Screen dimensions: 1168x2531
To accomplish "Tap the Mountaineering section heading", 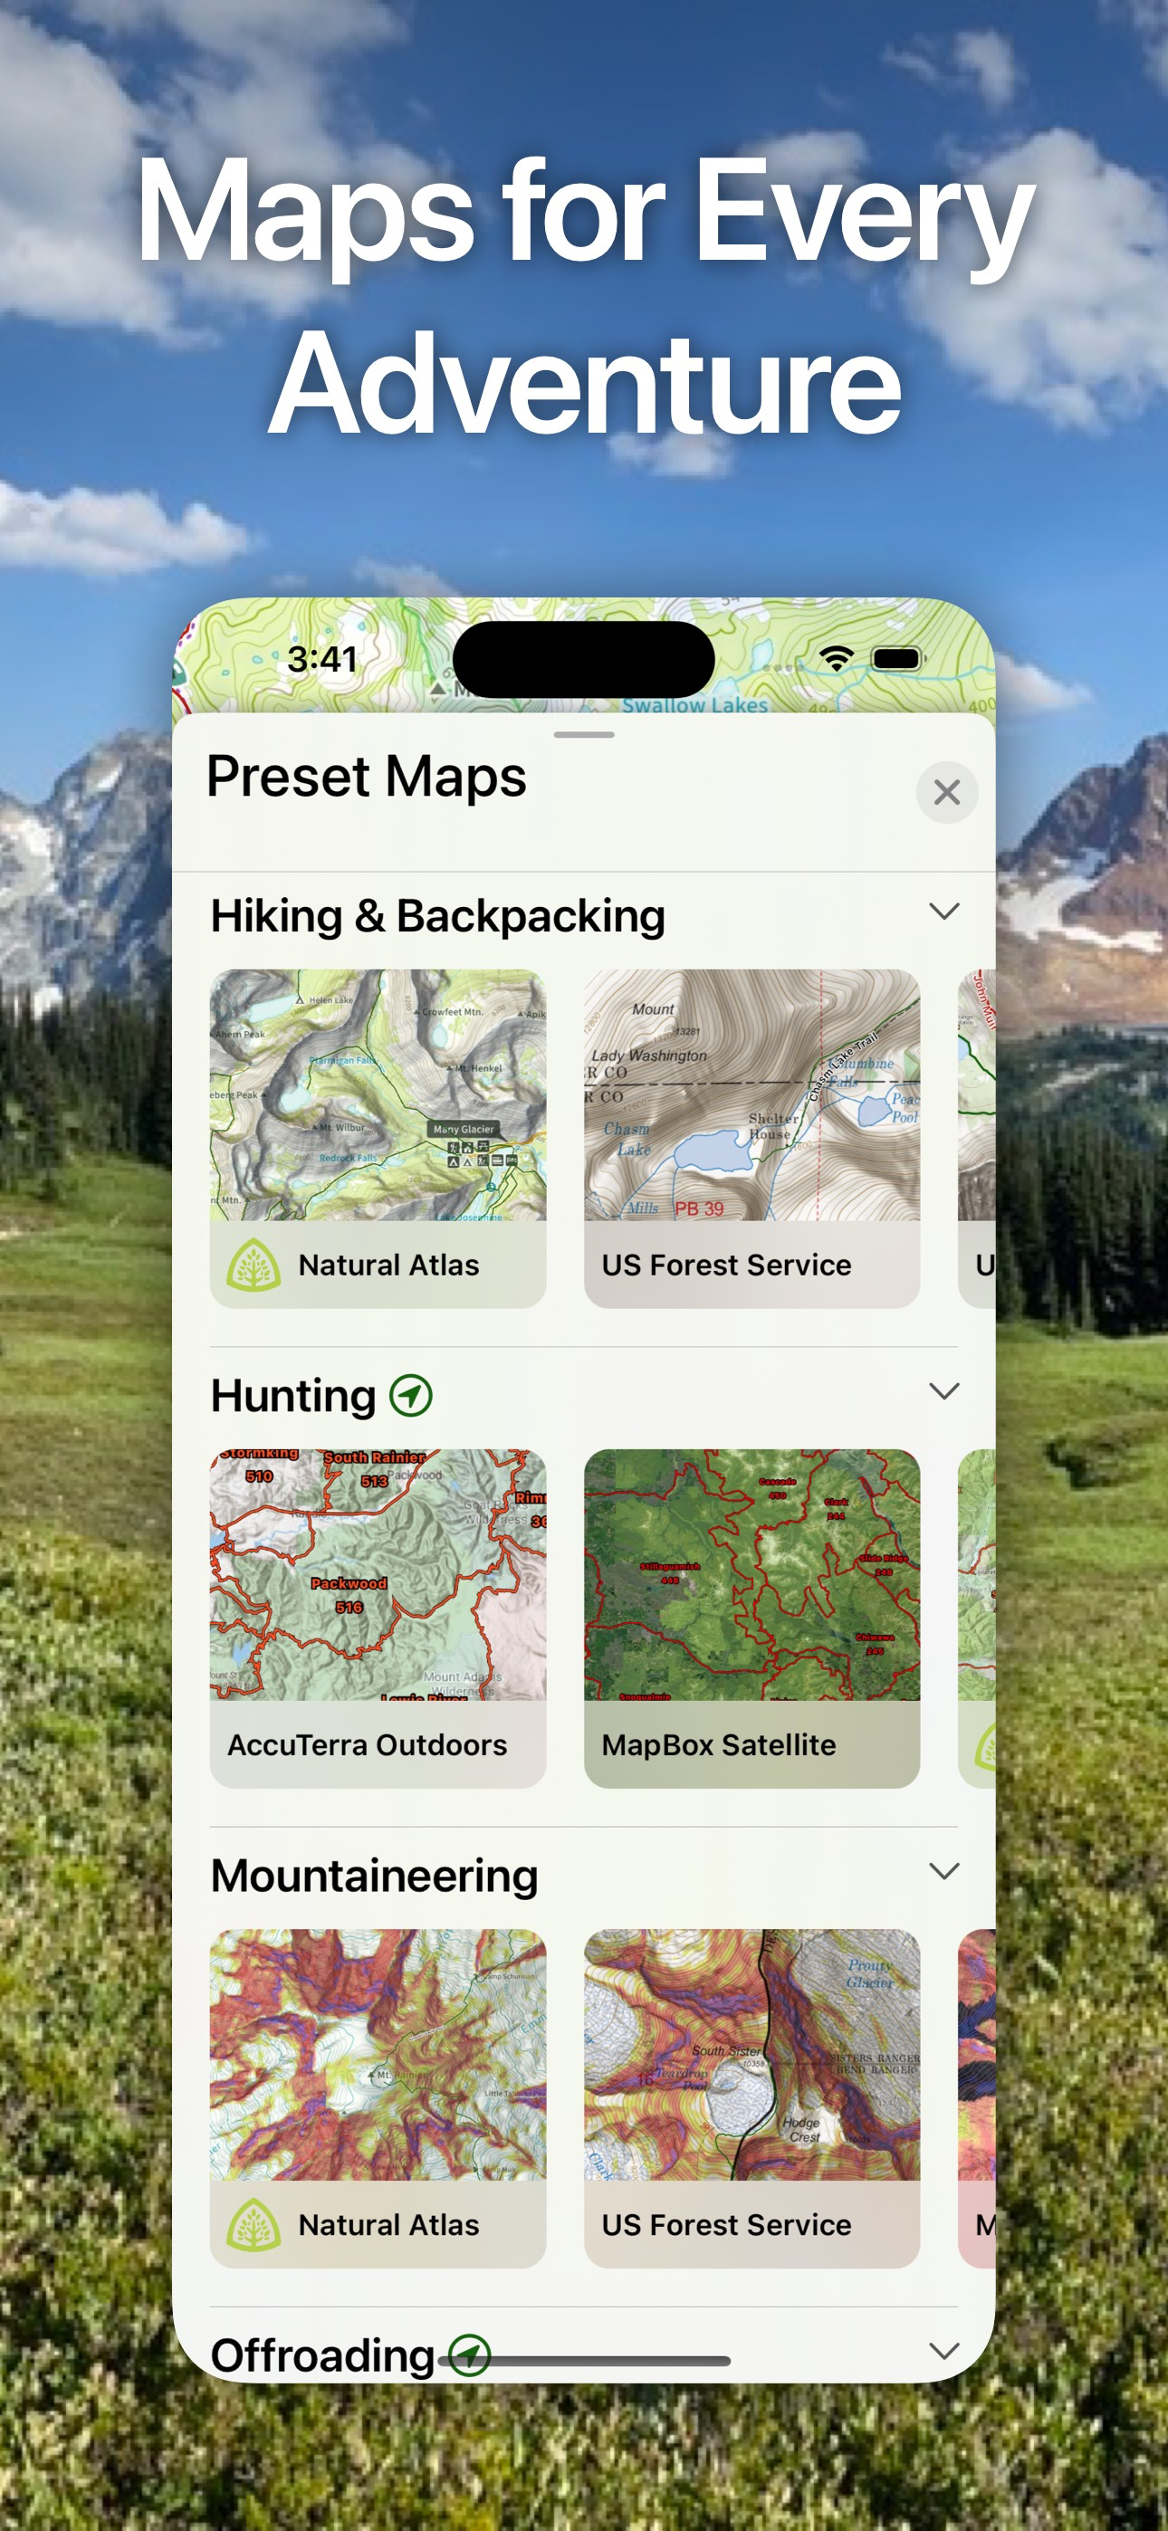I will tap(375, 1876).
